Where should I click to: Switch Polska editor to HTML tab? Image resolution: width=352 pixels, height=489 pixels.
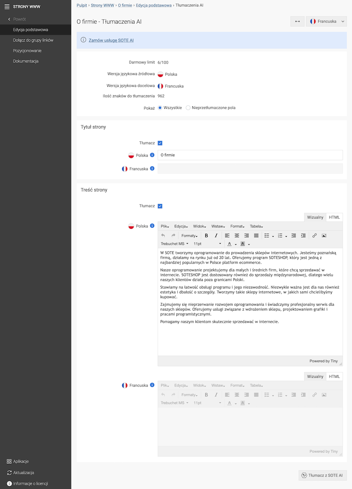point(334,217)
